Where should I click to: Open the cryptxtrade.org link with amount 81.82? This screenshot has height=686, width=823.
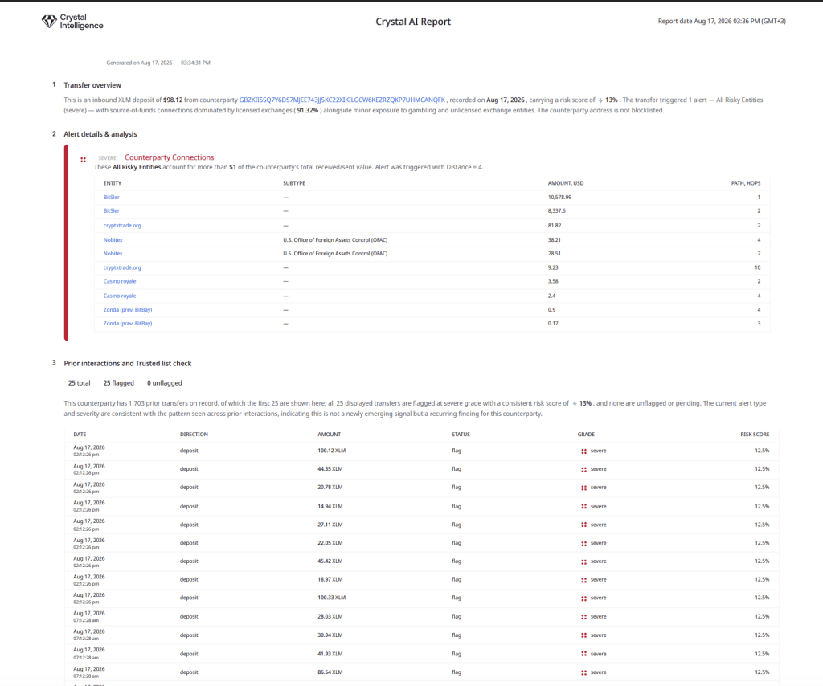(122, 226)
